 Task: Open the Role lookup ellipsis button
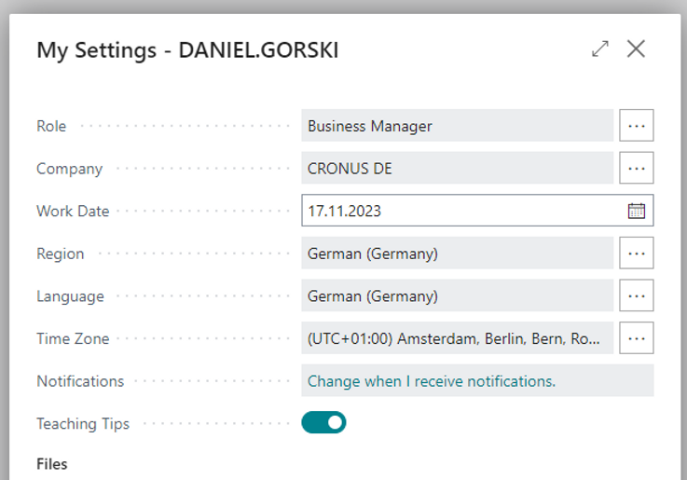637,126
